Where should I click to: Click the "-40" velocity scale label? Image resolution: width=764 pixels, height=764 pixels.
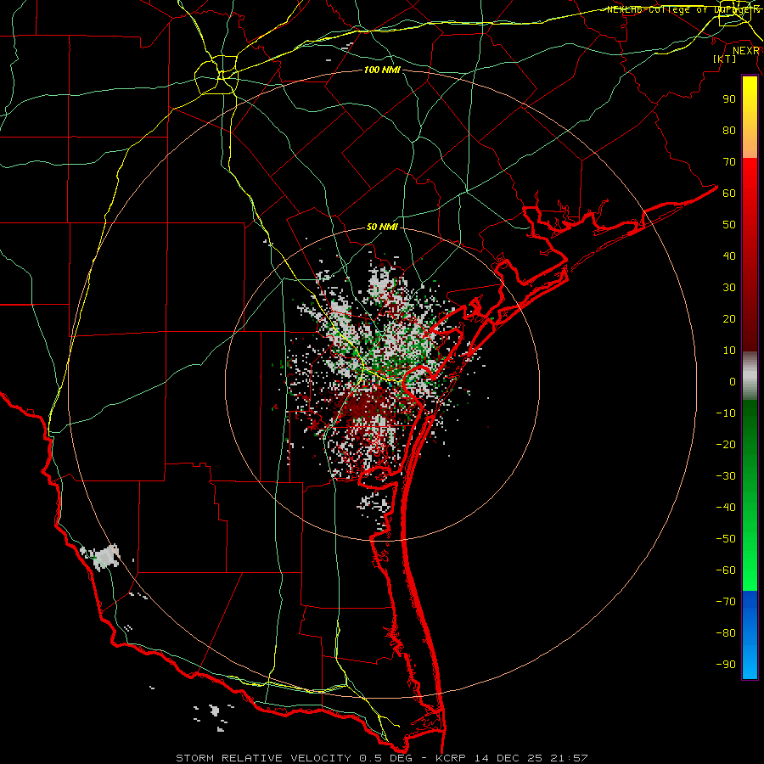pos(726,508)
